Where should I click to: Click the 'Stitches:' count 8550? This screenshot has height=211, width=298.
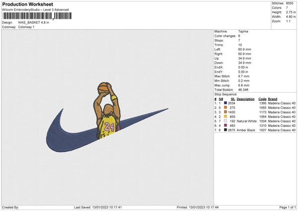point(290,3)
